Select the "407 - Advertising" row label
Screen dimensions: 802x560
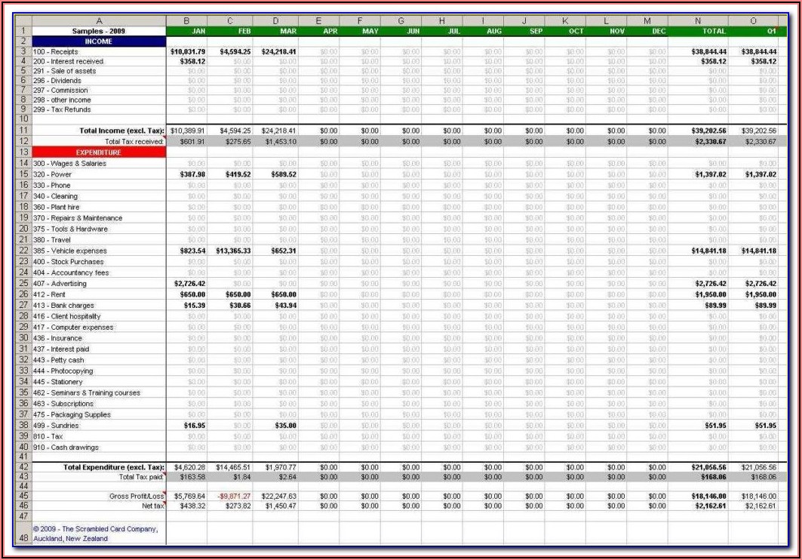(x=60, y=284)
